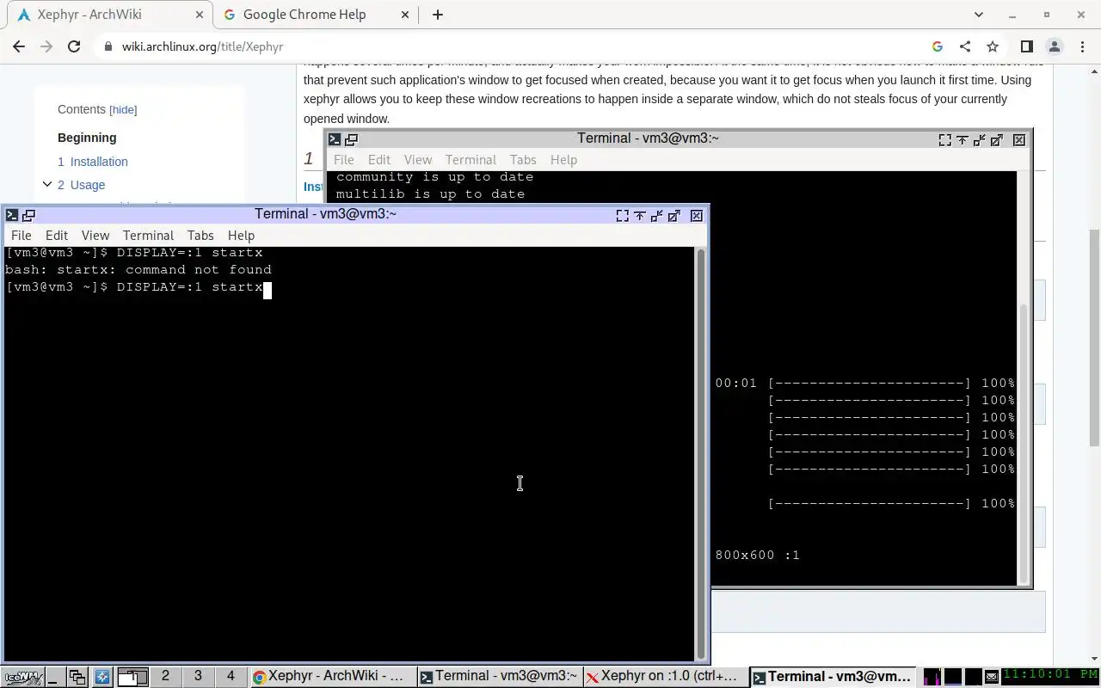Minimize back terminal via titlebar icon

(x=979, y=139)
